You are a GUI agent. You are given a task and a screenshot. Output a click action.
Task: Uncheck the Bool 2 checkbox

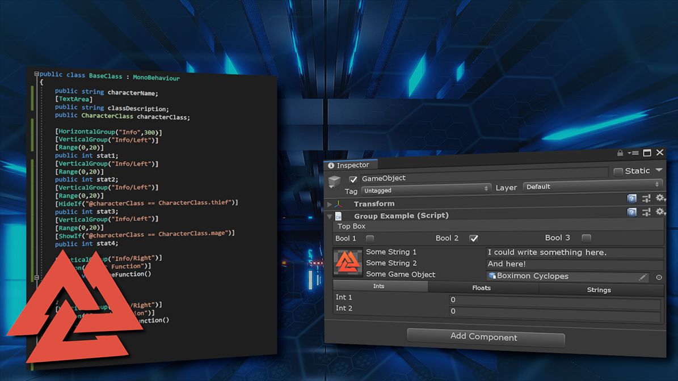click(474, 238)
